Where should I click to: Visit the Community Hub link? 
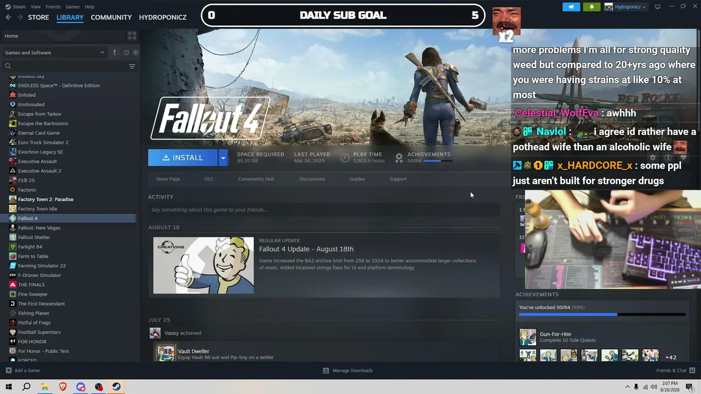256,179
